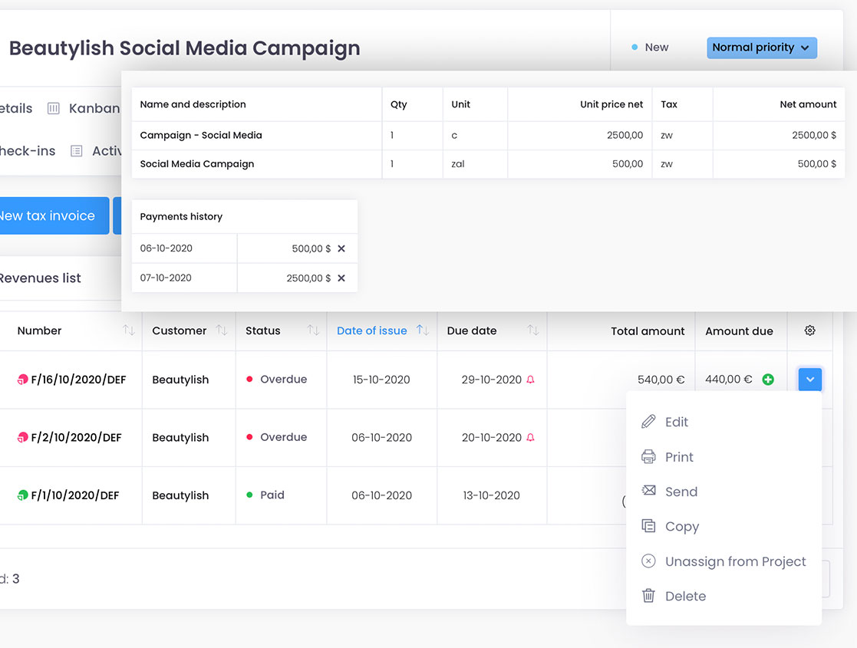The width and height of the screenshot is (857, 648).
Task: Click the red icon beside F/2/10/2020/DEF
Action: point(22,438)
